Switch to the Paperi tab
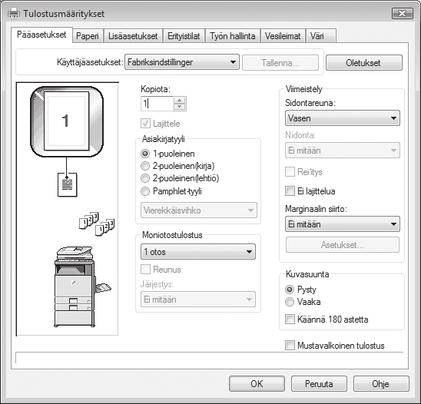 pos(88,36)
